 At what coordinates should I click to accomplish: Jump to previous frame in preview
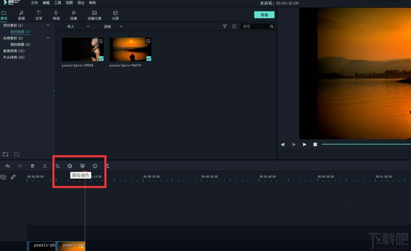click(x=283, y=144)
